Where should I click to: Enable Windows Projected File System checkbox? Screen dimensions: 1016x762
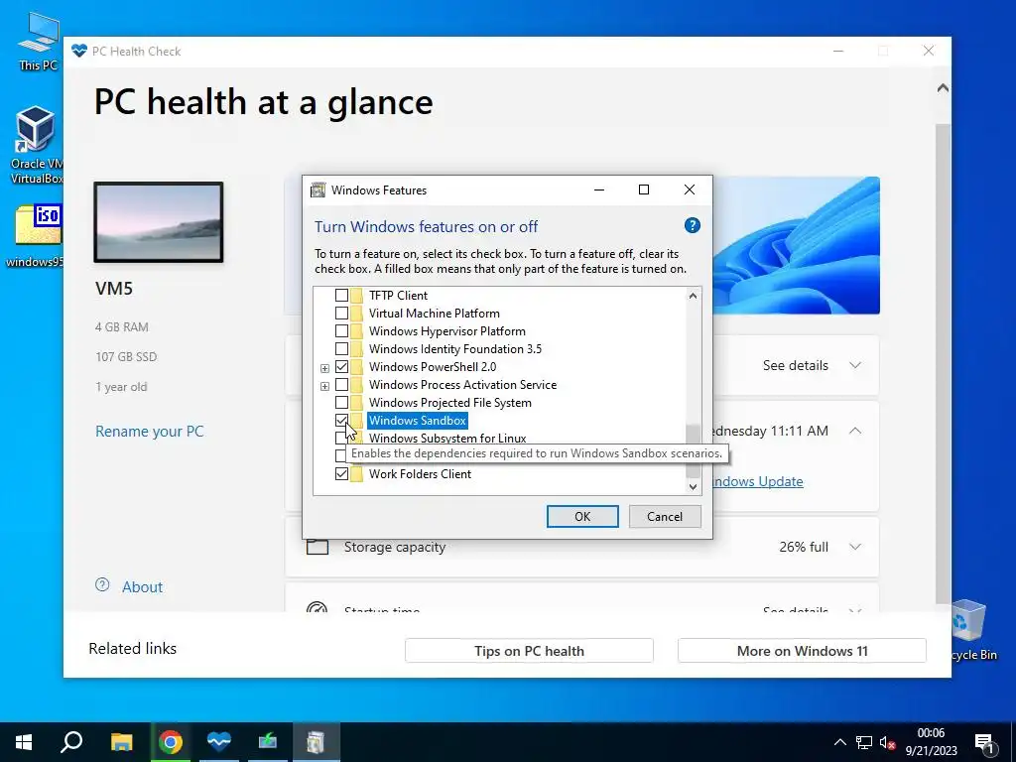[x=341, y=403]
